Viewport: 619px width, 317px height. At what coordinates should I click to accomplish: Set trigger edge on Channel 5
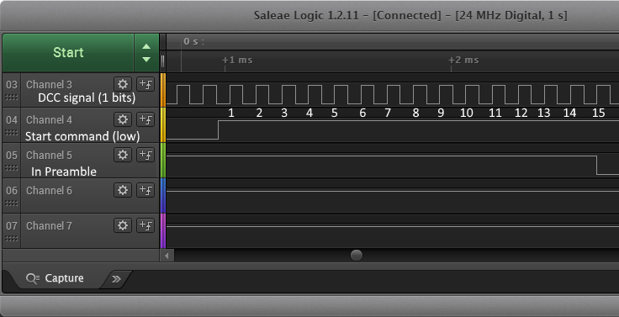145,155
